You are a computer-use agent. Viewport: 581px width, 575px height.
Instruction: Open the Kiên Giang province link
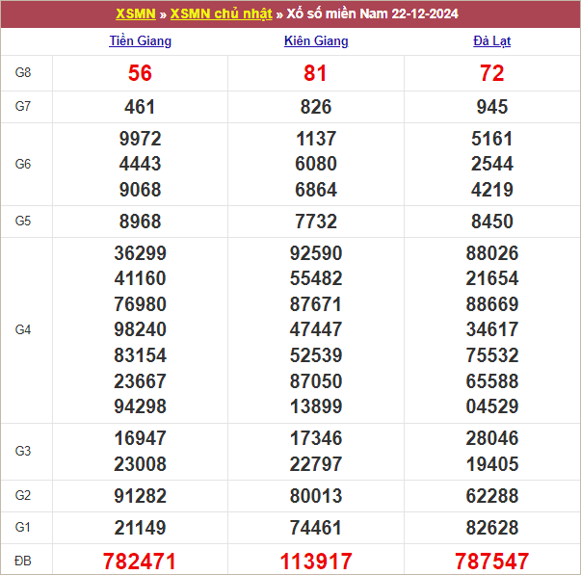tap(316, 41)
